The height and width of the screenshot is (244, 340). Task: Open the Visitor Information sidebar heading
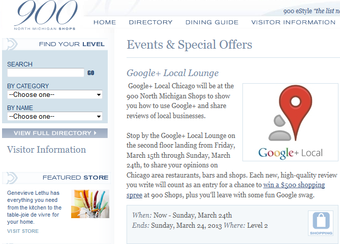click(46, 149)
